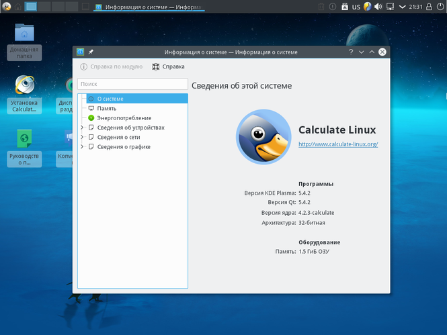Click the 21:31 clock in the panel
This screenshot has width=447, height=335.
tap(415, 7)
